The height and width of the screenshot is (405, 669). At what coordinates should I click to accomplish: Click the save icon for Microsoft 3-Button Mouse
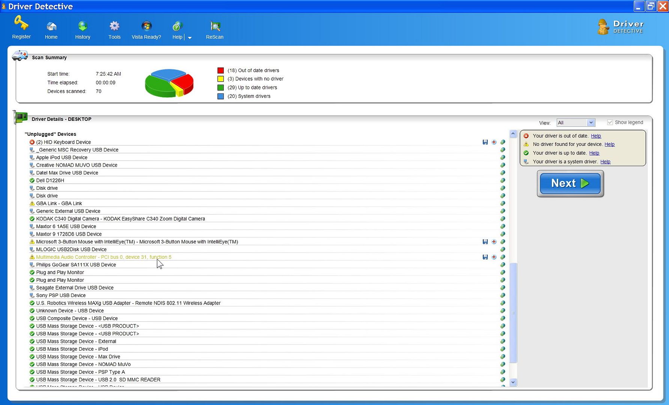[x=485, y=242]
